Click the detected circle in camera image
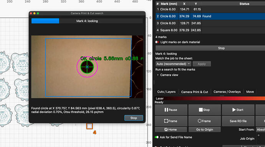The image size is (265, 147). [87, 67]
